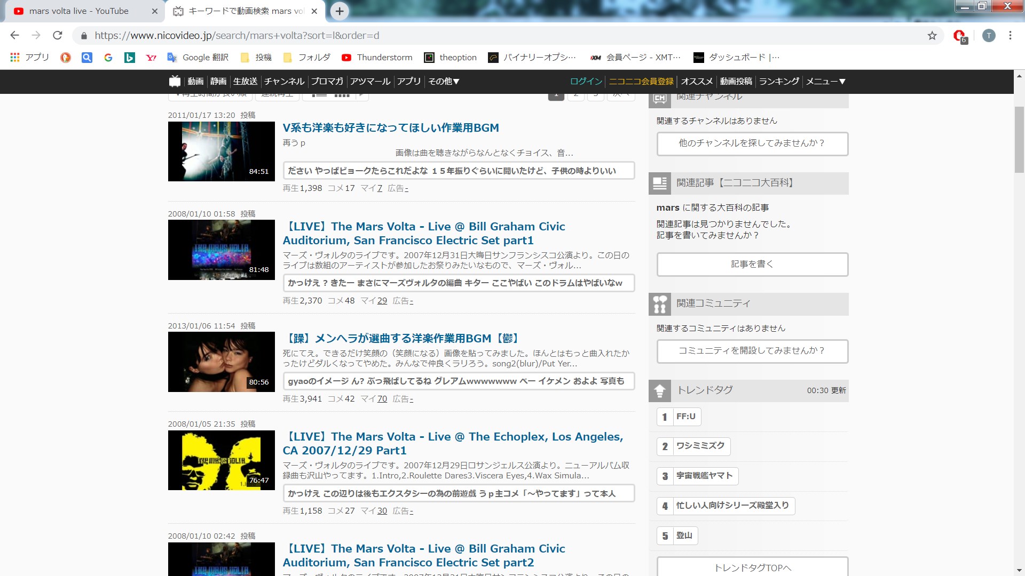This screenshot has width=1025, height=576.
Task: Click コミュニティを開設してみませんか？ button
Action: [752, 351]
